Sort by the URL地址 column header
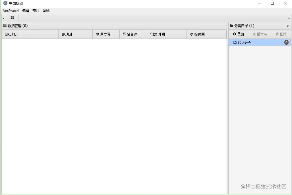The image size is (292, 195). point(30,34)
